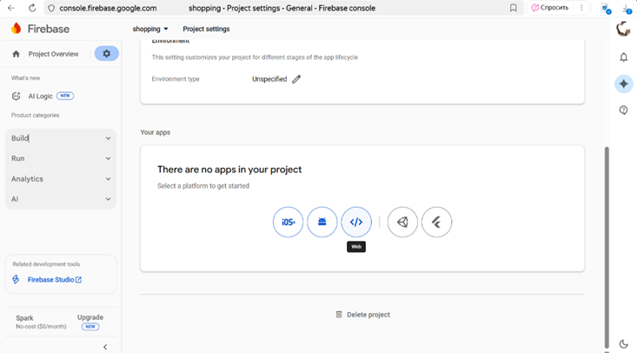Expand the Run category
The image size is (637, 353).
pos(61,158)
